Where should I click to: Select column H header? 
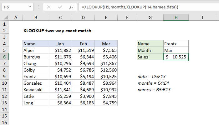176,18
